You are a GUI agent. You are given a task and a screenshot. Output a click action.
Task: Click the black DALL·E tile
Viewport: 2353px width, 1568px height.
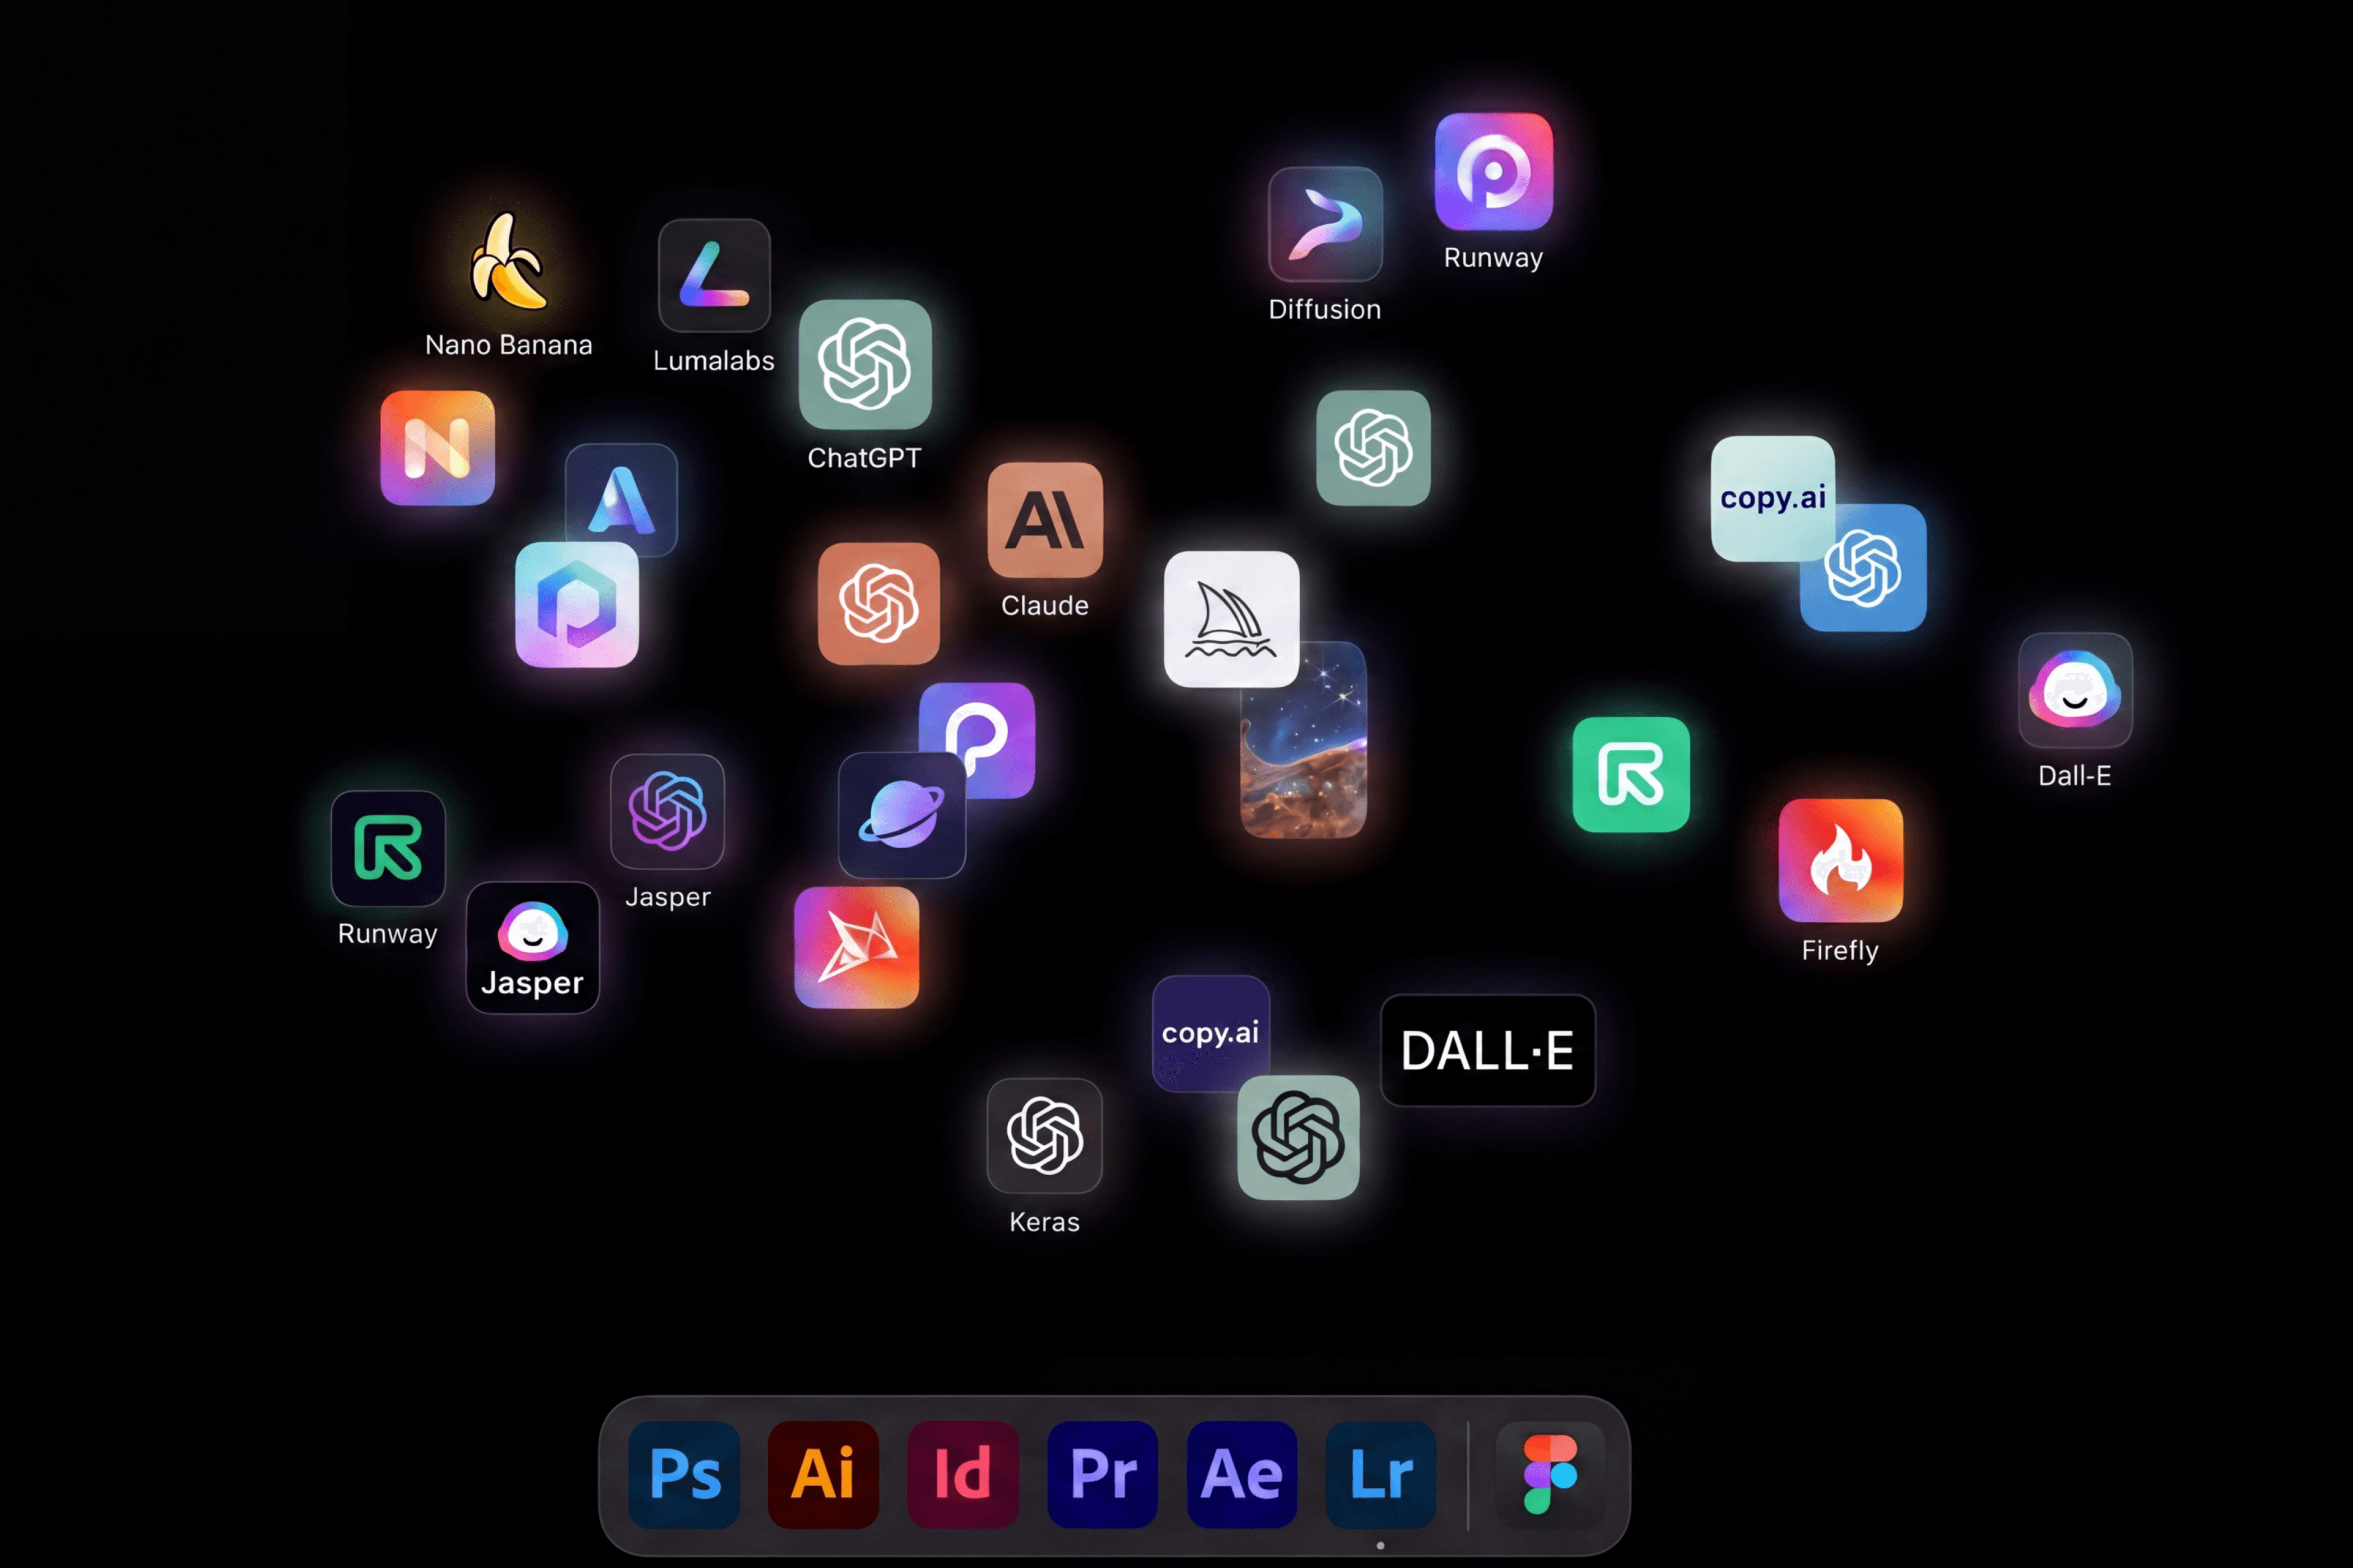click(x=1487, y=1050)
